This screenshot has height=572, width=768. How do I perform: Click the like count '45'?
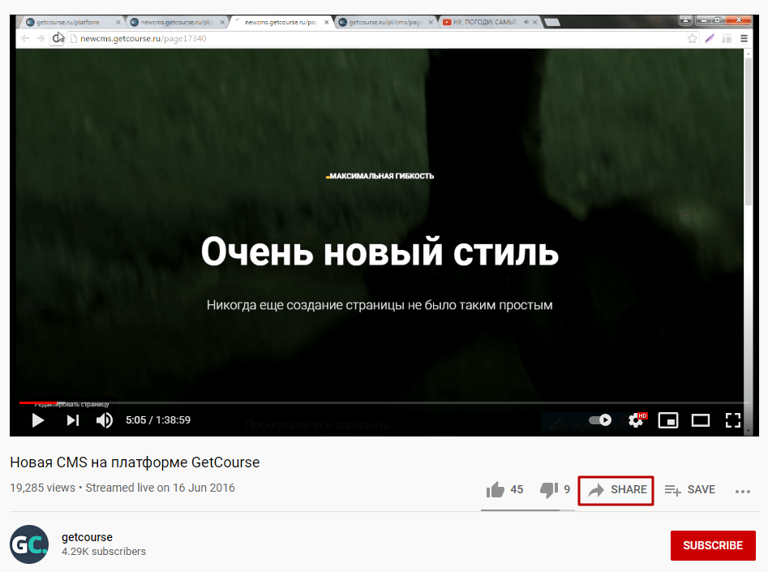click(x=517, y=490)
